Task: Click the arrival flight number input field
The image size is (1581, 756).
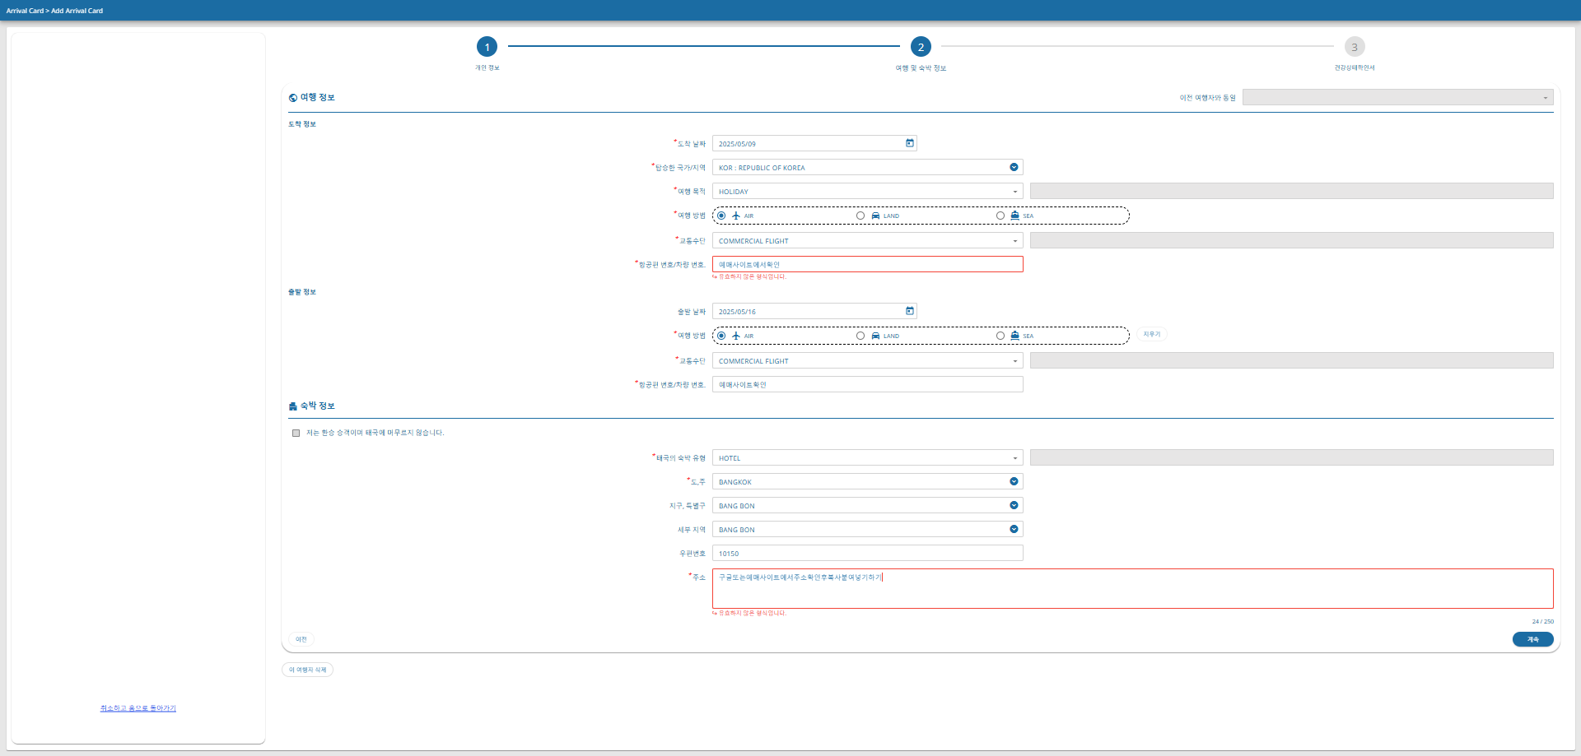Action: click(868, 264)
